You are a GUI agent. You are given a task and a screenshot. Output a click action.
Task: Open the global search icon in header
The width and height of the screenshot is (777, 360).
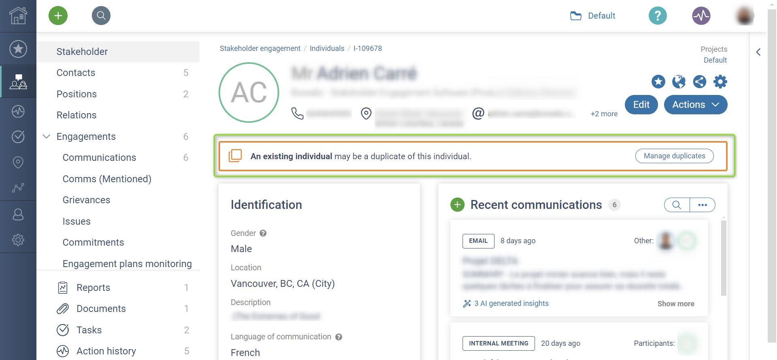(x=101, y=16)
